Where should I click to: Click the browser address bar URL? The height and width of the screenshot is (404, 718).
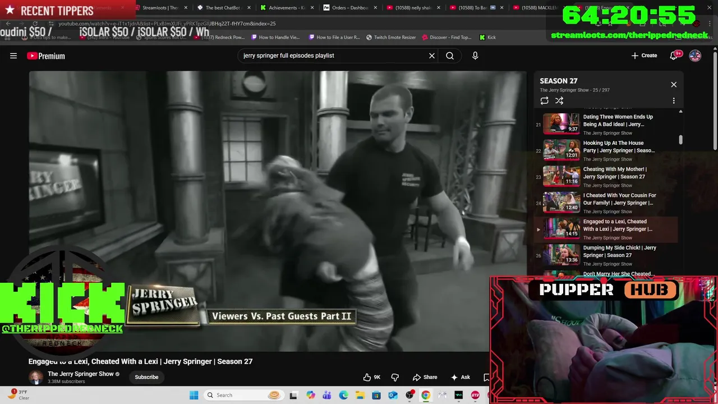point(167,24)
